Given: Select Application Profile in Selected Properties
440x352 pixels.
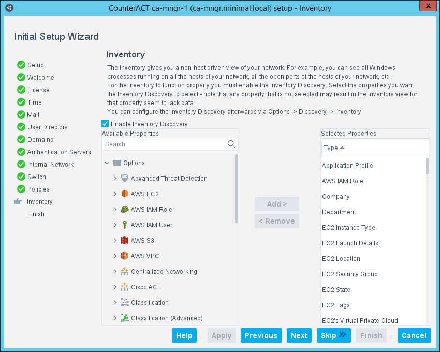Looking at the screenshot, I should pos(373,165).
